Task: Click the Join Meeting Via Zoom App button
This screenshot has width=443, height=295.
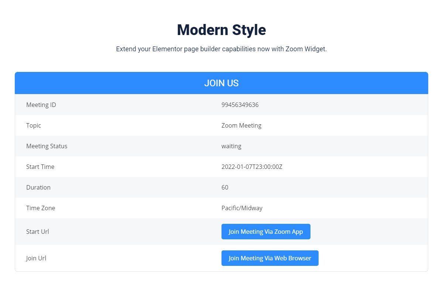Action: [266, 232]
